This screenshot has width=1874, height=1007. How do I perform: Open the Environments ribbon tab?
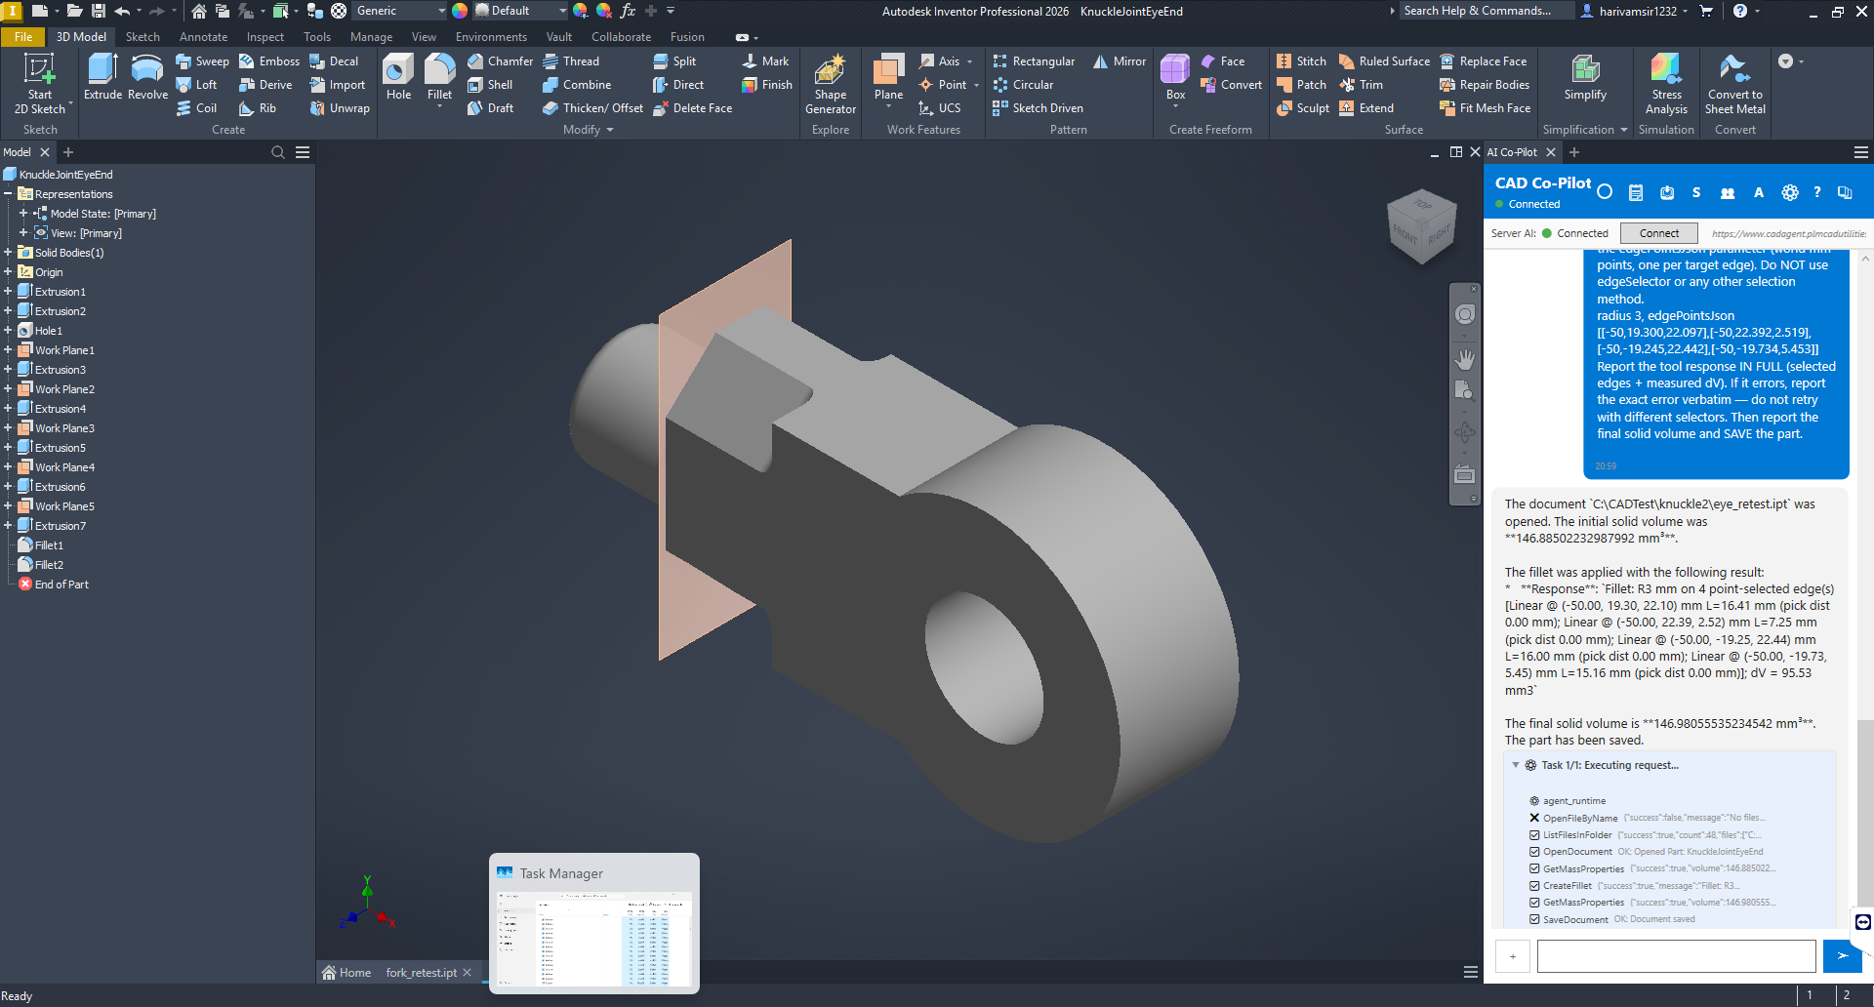click(491, 37)
